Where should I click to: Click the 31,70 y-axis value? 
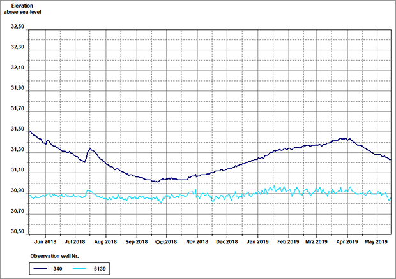click(x=17, y=109)
